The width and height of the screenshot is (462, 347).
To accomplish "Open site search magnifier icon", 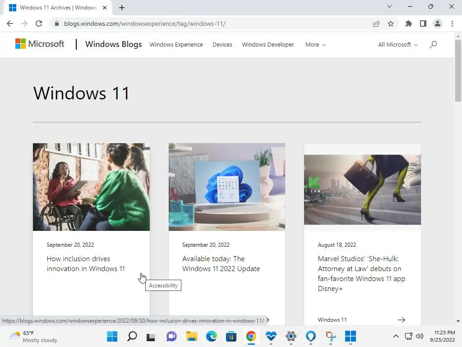I will tap(433, 45).
